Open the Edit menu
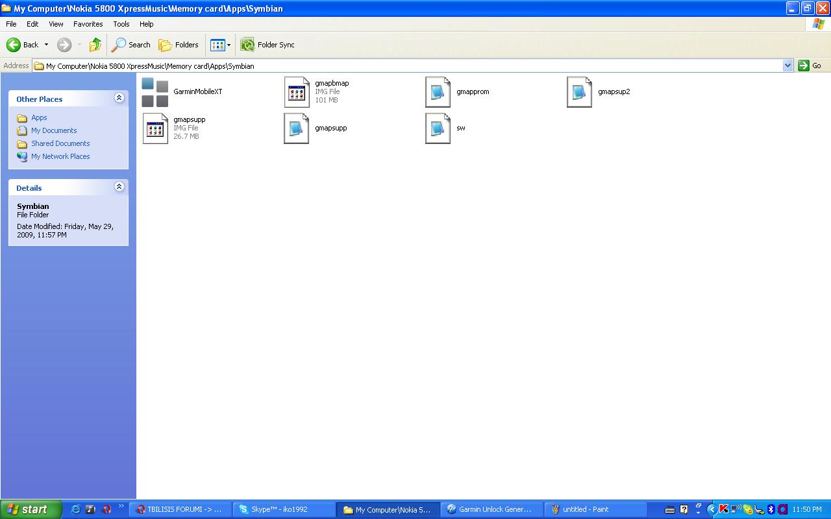Image resolution: width=831 pixels, height=519 pixels. pyautogui.click(x=32, y=24)
